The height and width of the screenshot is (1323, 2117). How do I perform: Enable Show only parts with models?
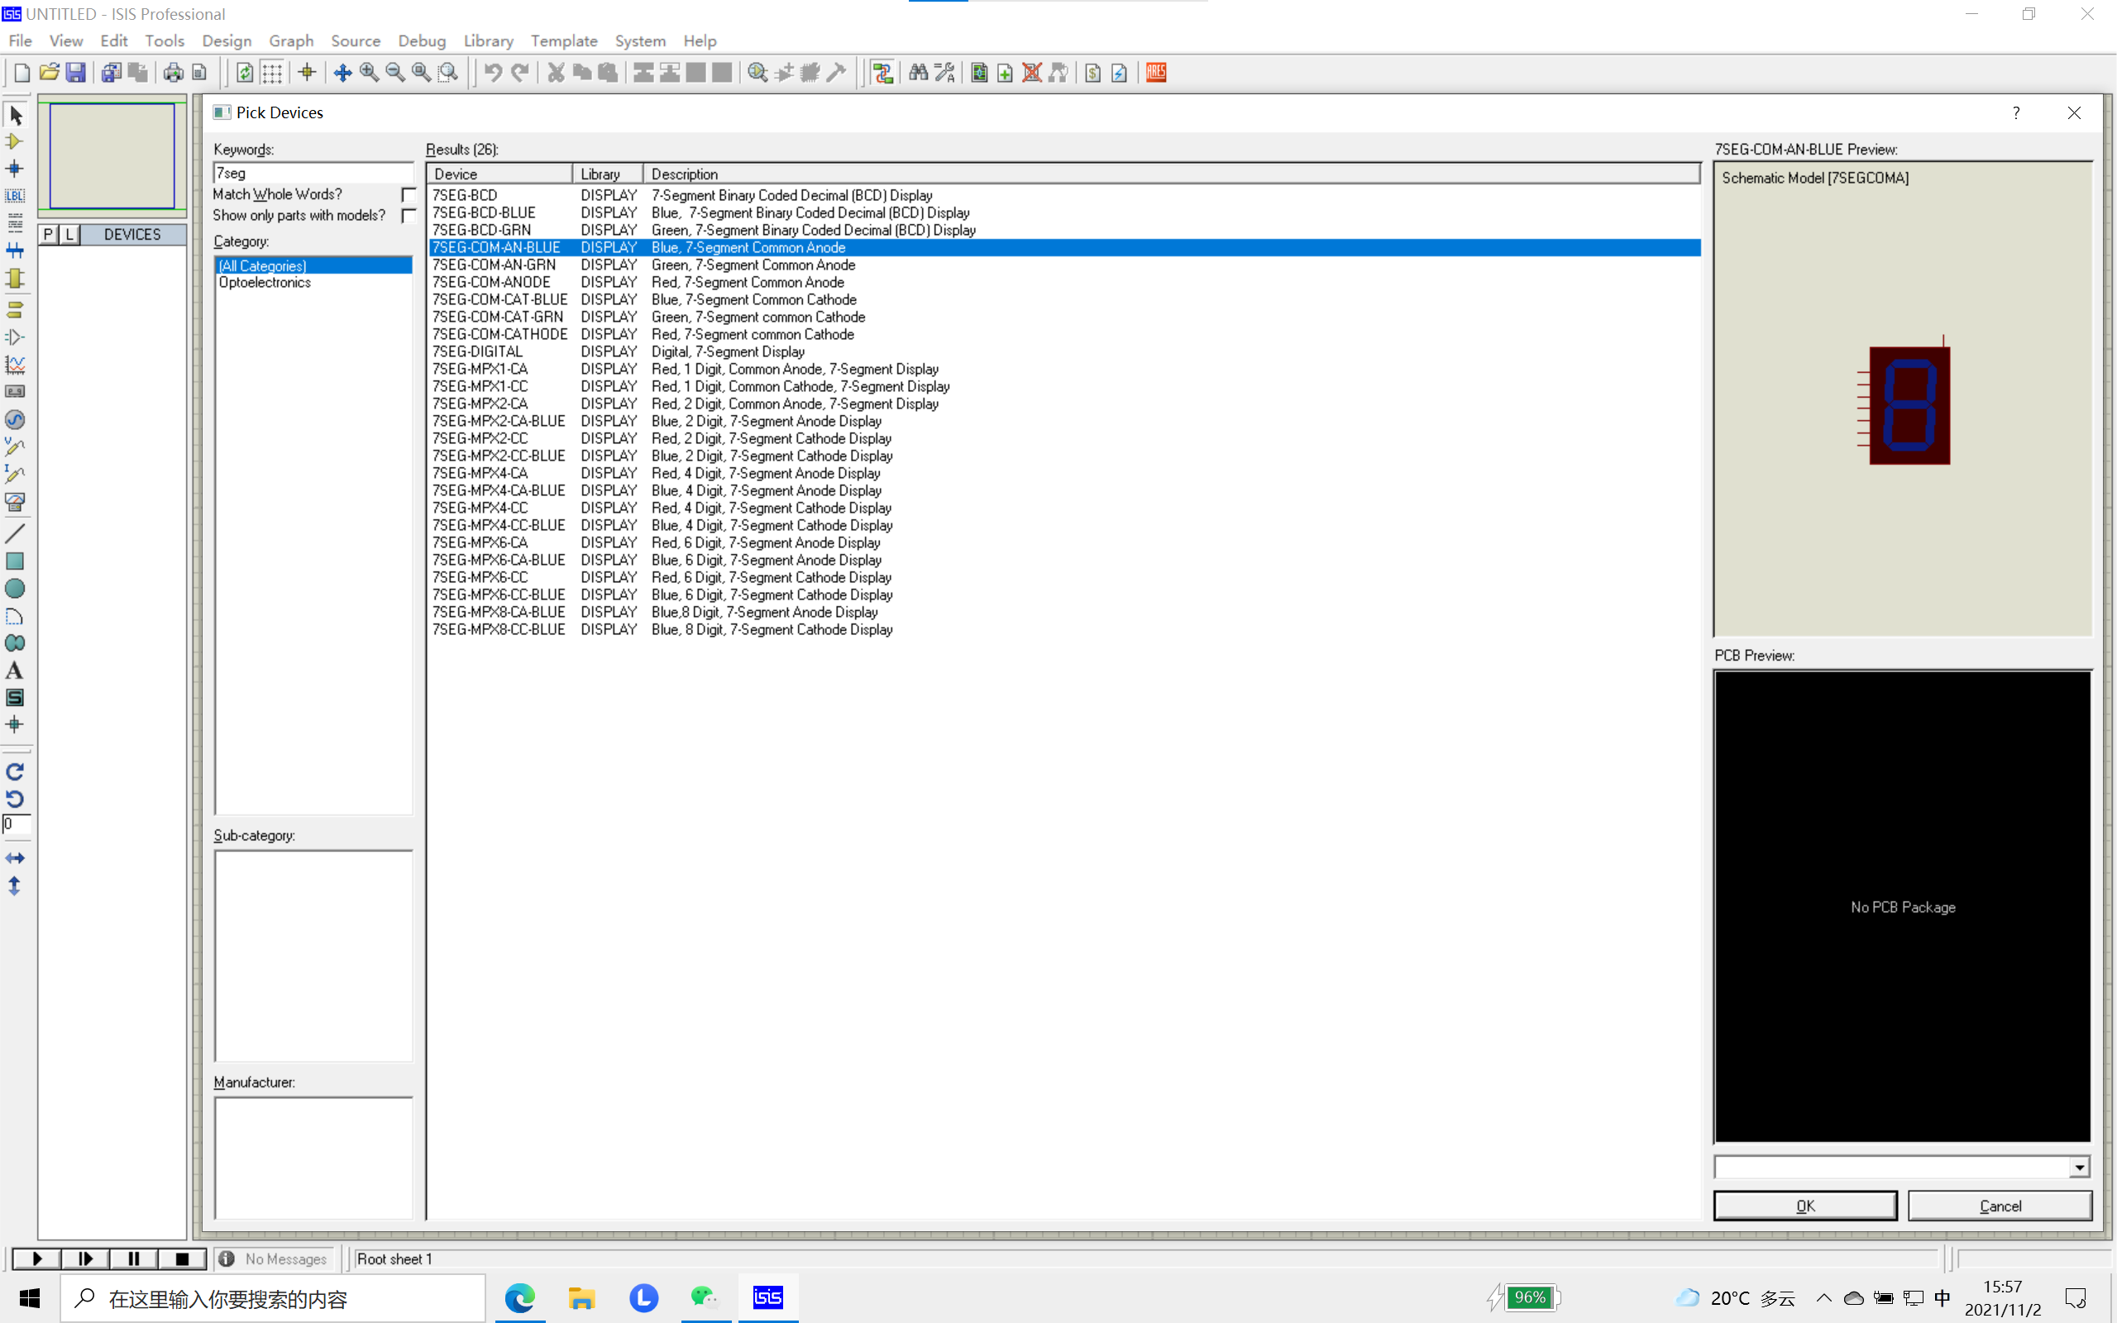(x=409, y=215)
